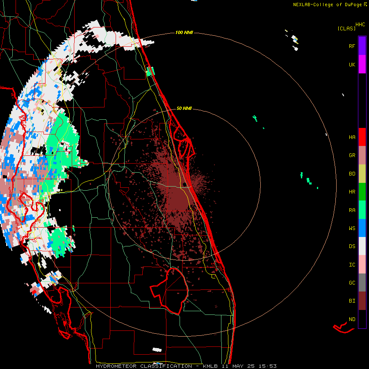369x369 pixels.
Task: Click the 100 NMI range ring label
Action: coord(184,32)
